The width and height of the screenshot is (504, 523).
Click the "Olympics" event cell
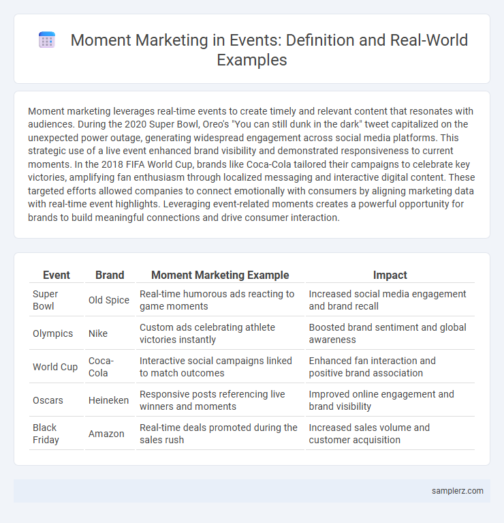point(57,333)
